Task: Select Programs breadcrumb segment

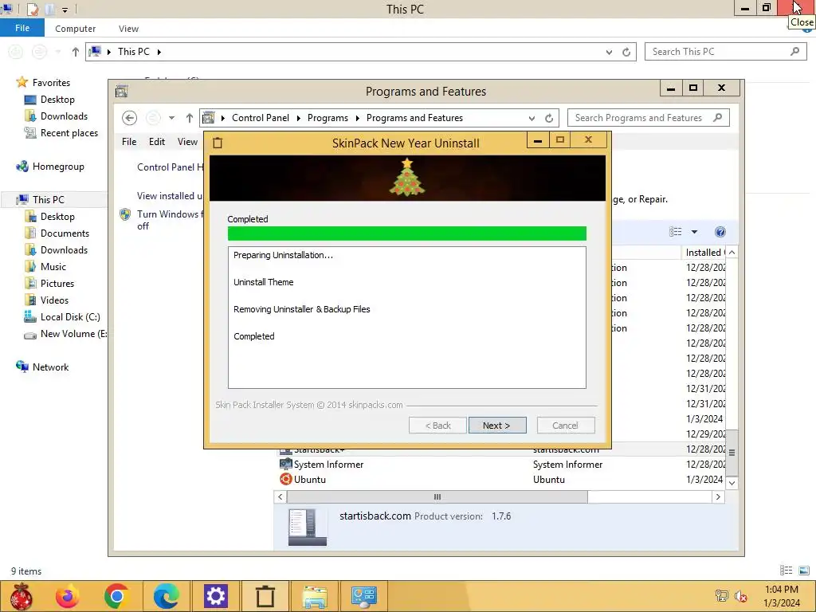Action: [328, 118]
